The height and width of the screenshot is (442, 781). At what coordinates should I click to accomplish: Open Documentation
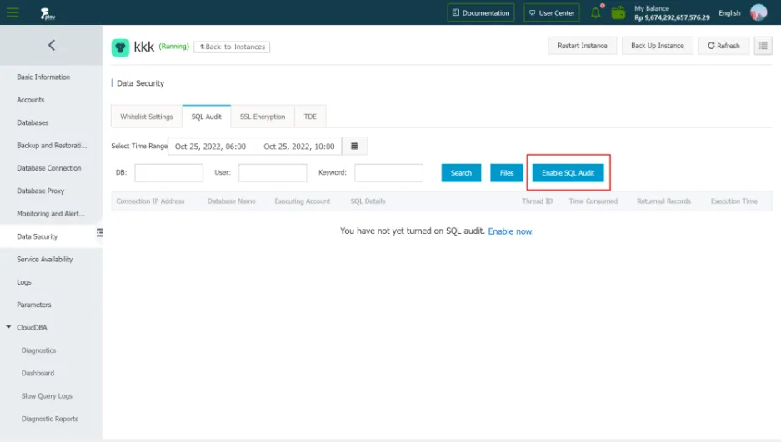481,13
